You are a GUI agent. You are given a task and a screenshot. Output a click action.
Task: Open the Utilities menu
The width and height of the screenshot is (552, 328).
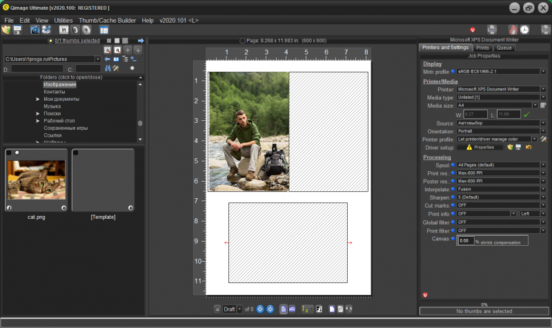pos(63,21)
